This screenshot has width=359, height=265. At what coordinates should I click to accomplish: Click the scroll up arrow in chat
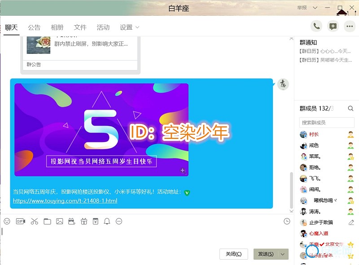291,39
